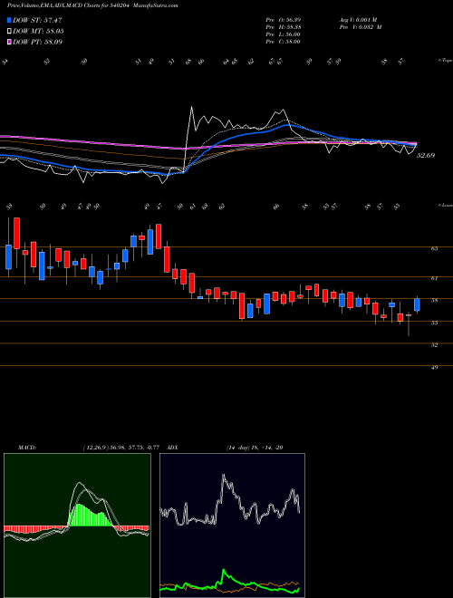This screenshot has height=598, width=453.
Task: Click the Pre V: 0.032 M value
Action: pyautogui.click(x=360, y=27)
